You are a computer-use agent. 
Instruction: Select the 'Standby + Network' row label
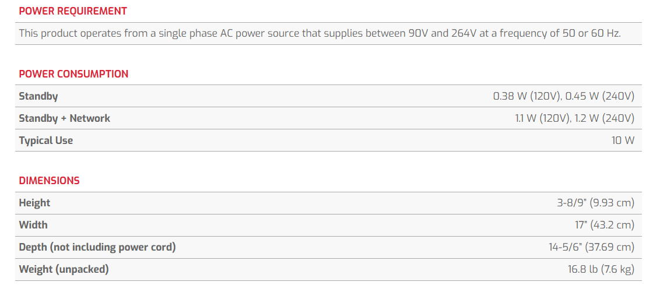point(64,118)
